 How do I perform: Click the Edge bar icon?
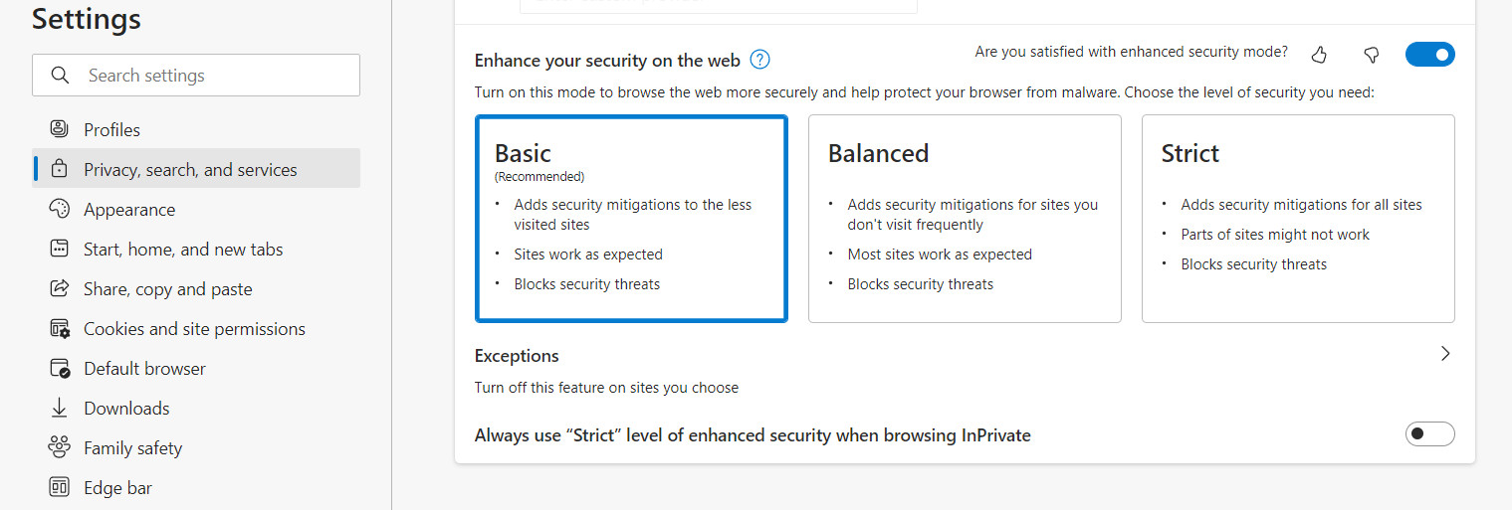click(x=60, y=488)
